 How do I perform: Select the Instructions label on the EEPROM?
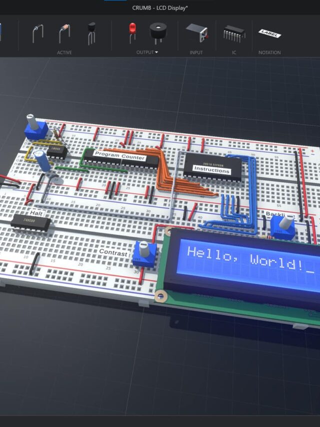[x=211, y=170]
